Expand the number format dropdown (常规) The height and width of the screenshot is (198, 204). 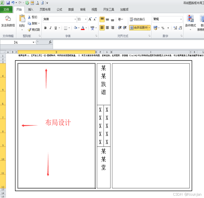(181, 19)
